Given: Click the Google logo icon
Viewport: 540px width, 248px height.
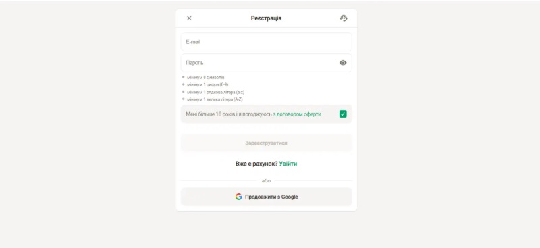Looking at the screenshot, I should pyautogui.click(x=239, y=197).
